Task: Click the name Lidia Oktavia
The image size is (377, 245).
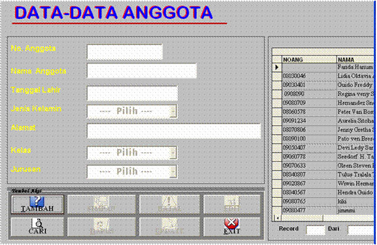Action: (354, 76)
